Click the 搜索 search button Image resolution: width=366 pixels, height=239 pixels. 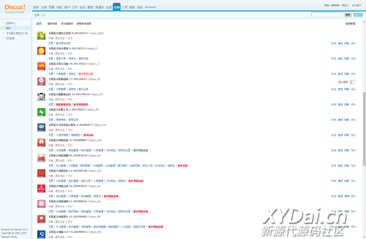(x=348, y=15)
